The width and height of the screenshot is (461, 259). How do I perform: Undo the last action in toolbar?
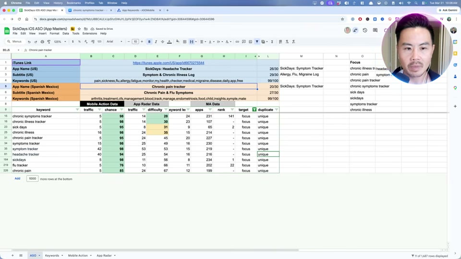tap(29, 42)
